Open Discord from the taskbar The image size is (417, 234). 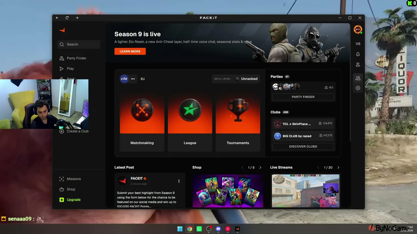218,229
